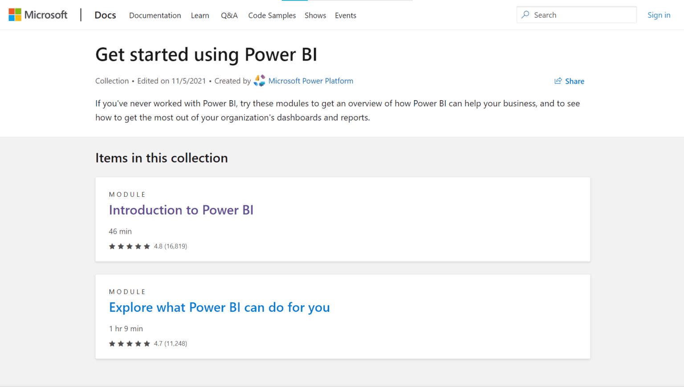Image resolution: width=684 pixels, height=387 pixels.
Task: Open the Learn section
Action: [x=200, y=15]
